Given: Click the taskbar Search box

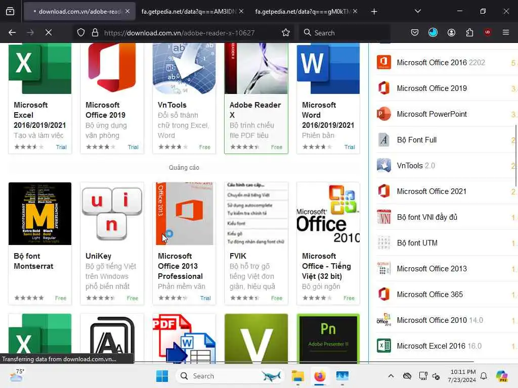Looking at the screenshot, I should click(230, 376).
